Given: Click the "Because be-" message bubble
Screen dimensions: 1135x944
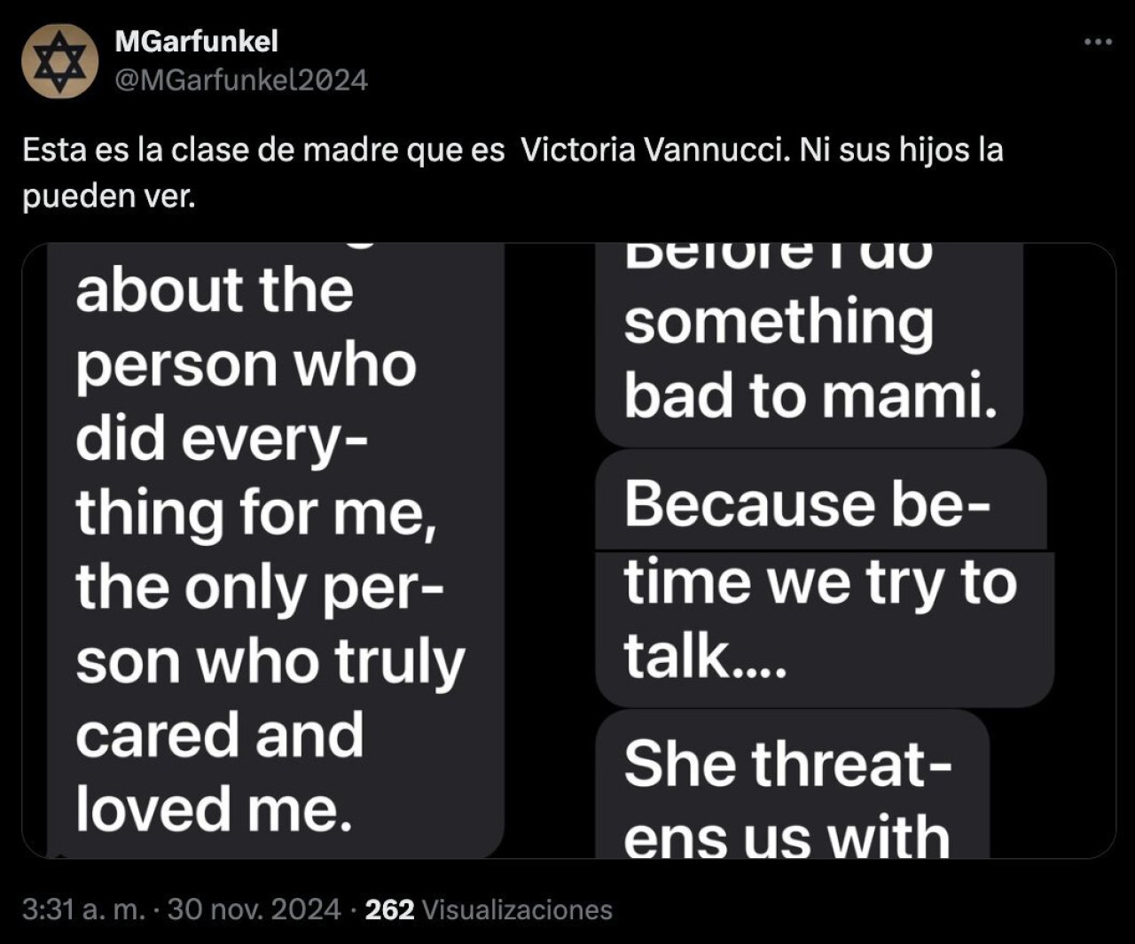Looking at the screenshot, I should click(x=821, y=502).
